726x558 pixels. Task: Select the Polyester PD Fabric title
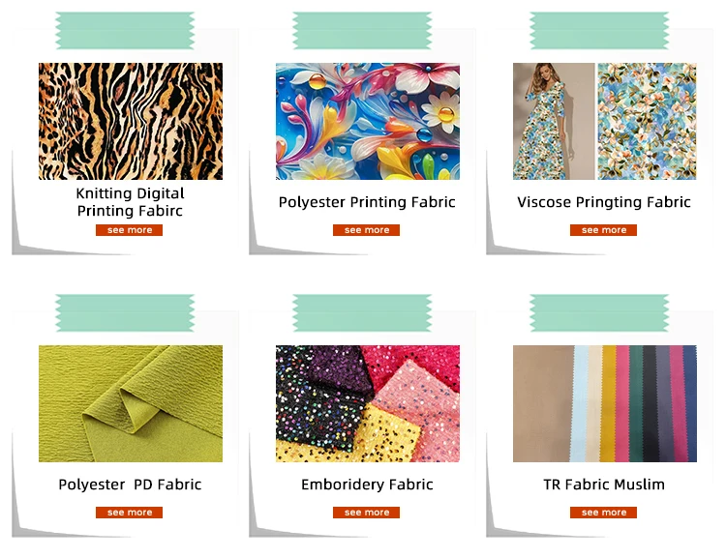click(130, 485)
